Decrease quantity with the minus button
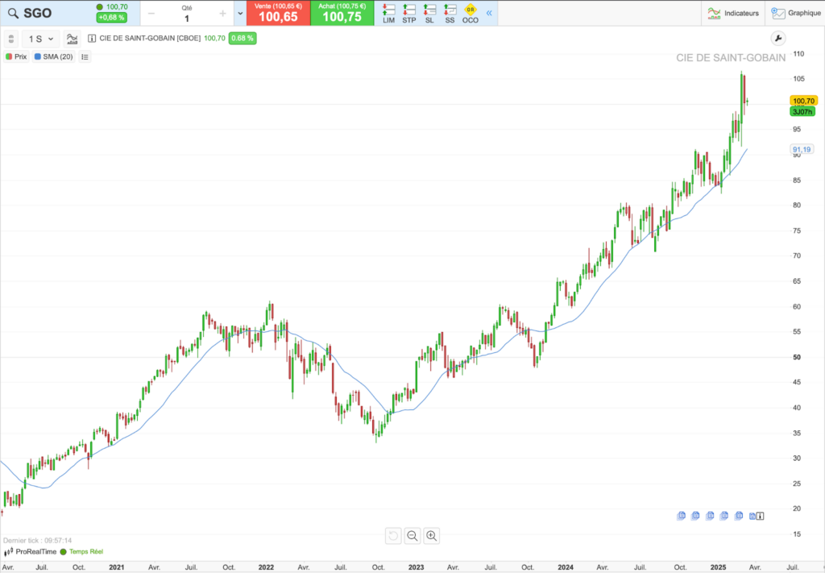This screenshot has width=825, height=573. point(151,14)
